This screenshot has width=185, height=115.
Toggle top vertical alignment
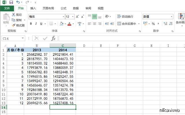[x=89, y=16]
